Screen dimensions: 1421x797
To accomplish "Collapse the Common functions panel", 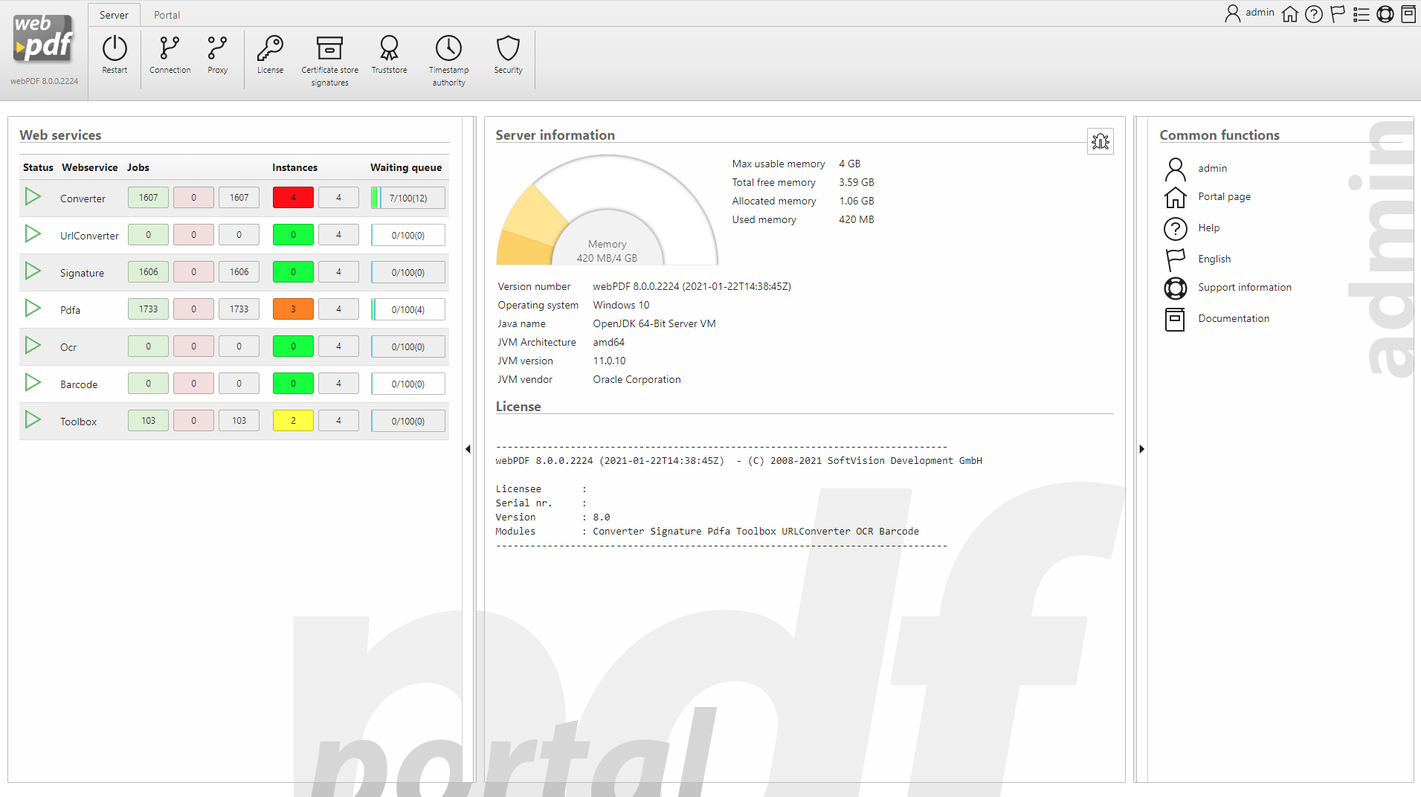I will pos(1142,449).
